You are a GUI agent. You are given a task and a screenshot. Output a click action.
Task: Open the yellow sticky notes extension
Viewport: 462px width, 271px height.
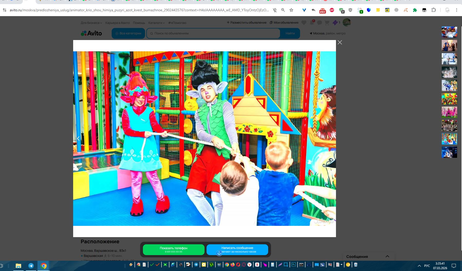(378, 10)
